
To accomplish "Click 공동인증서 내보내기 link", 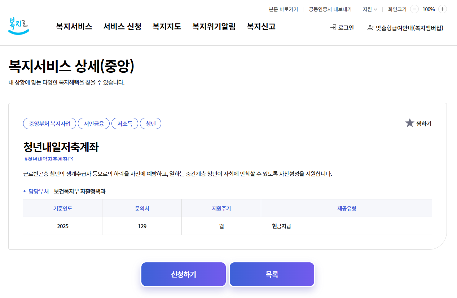I will click(x=330, y=9).
